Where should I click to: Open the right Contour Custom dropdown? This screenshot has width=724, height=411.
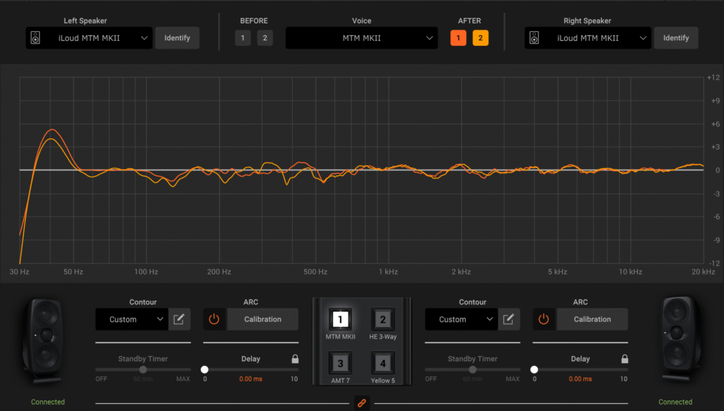click(461, 319)
